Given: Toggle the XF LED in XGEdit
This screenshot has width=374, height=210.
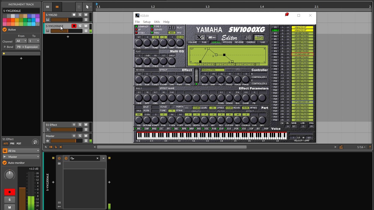Looking at the screenshot, I should [x=136, y=30].
